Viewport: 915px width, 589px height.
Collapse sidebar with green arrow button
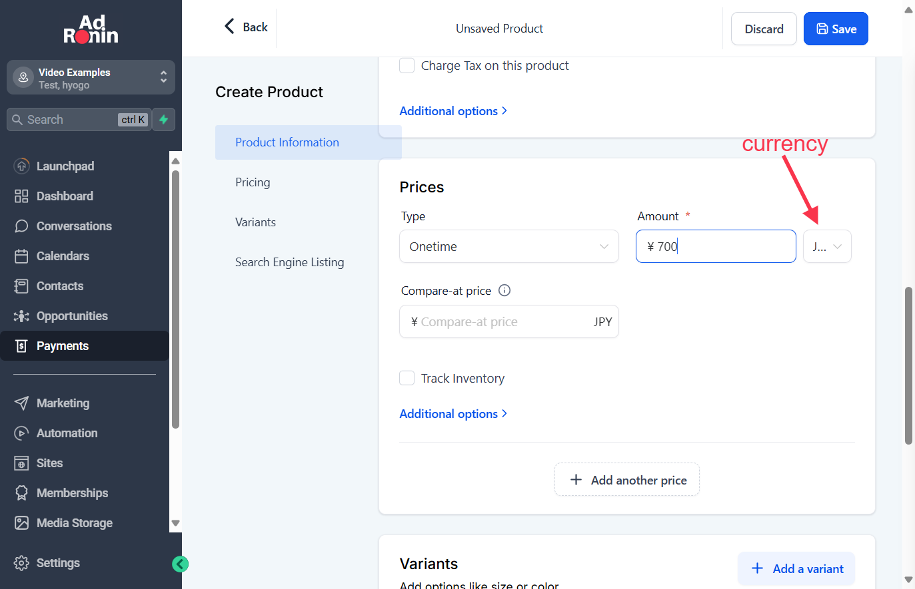[x=180, y=564]
